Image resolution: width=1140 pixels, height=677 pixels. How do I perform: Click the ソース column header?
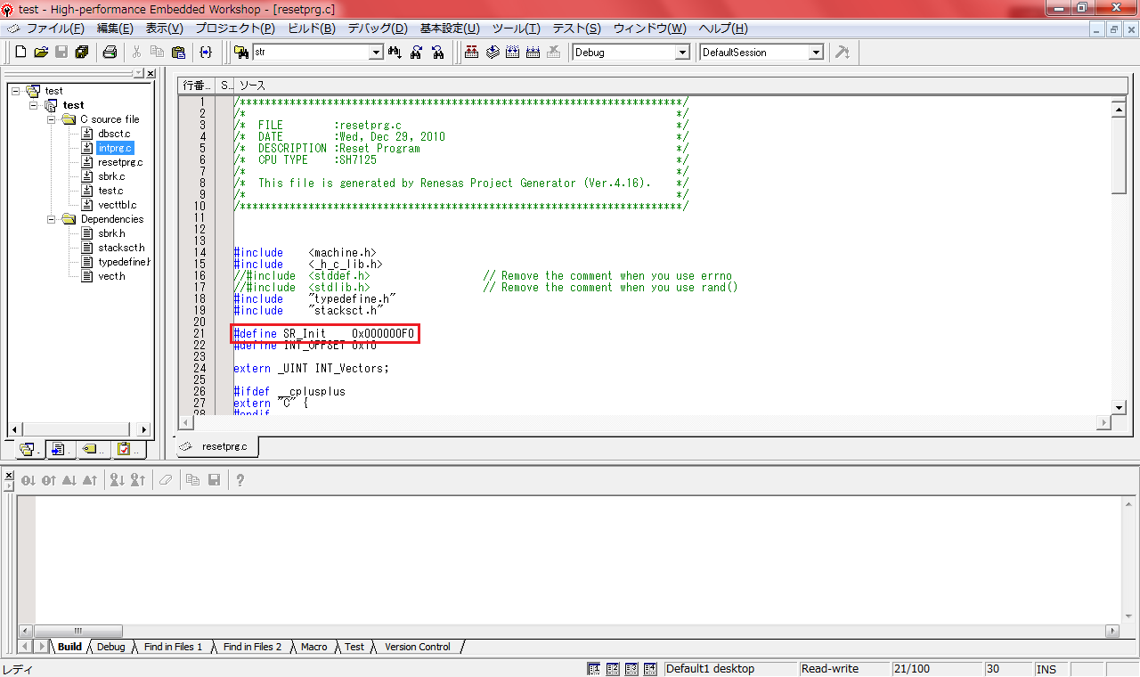click(681, 86)
